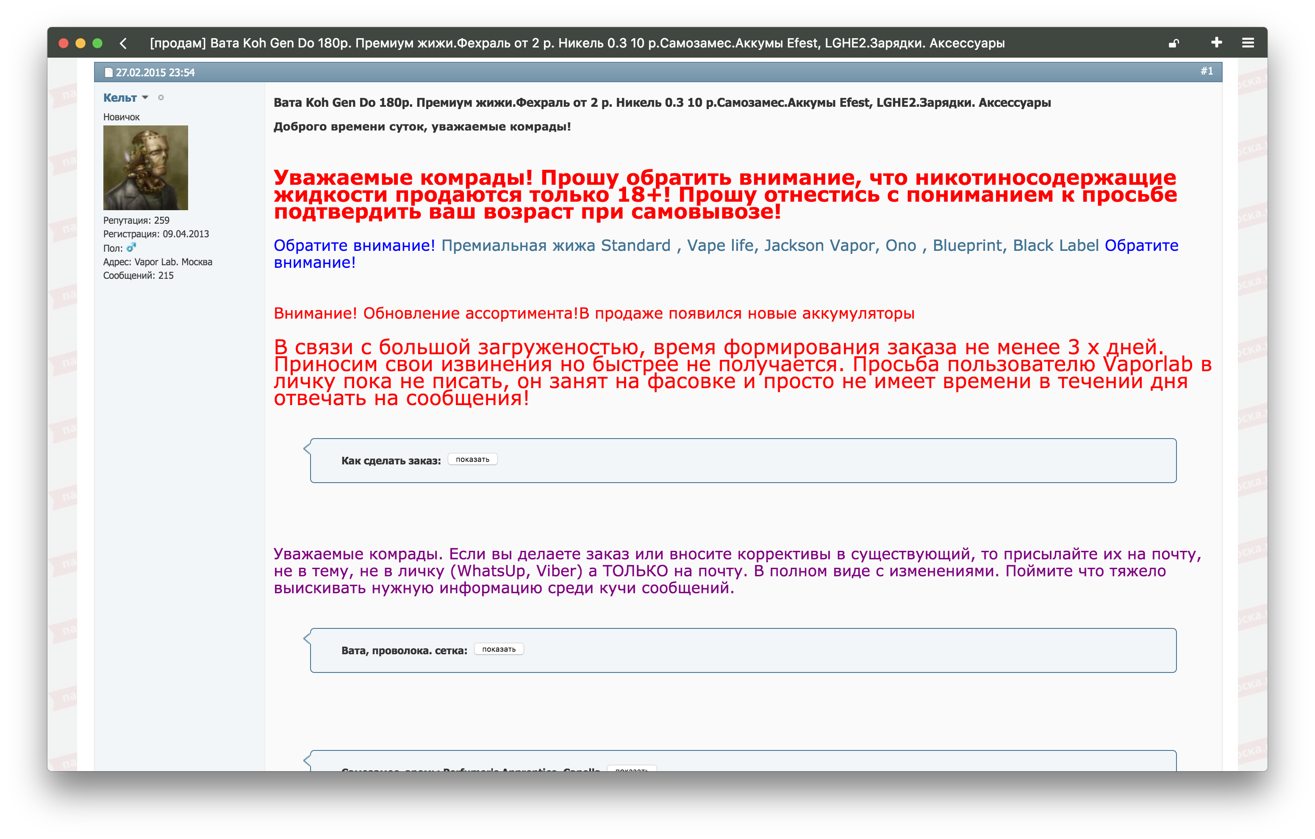Click the #1 post number link
Viewport: 1315px width, 839px height.
click(x=1207, y=72)
